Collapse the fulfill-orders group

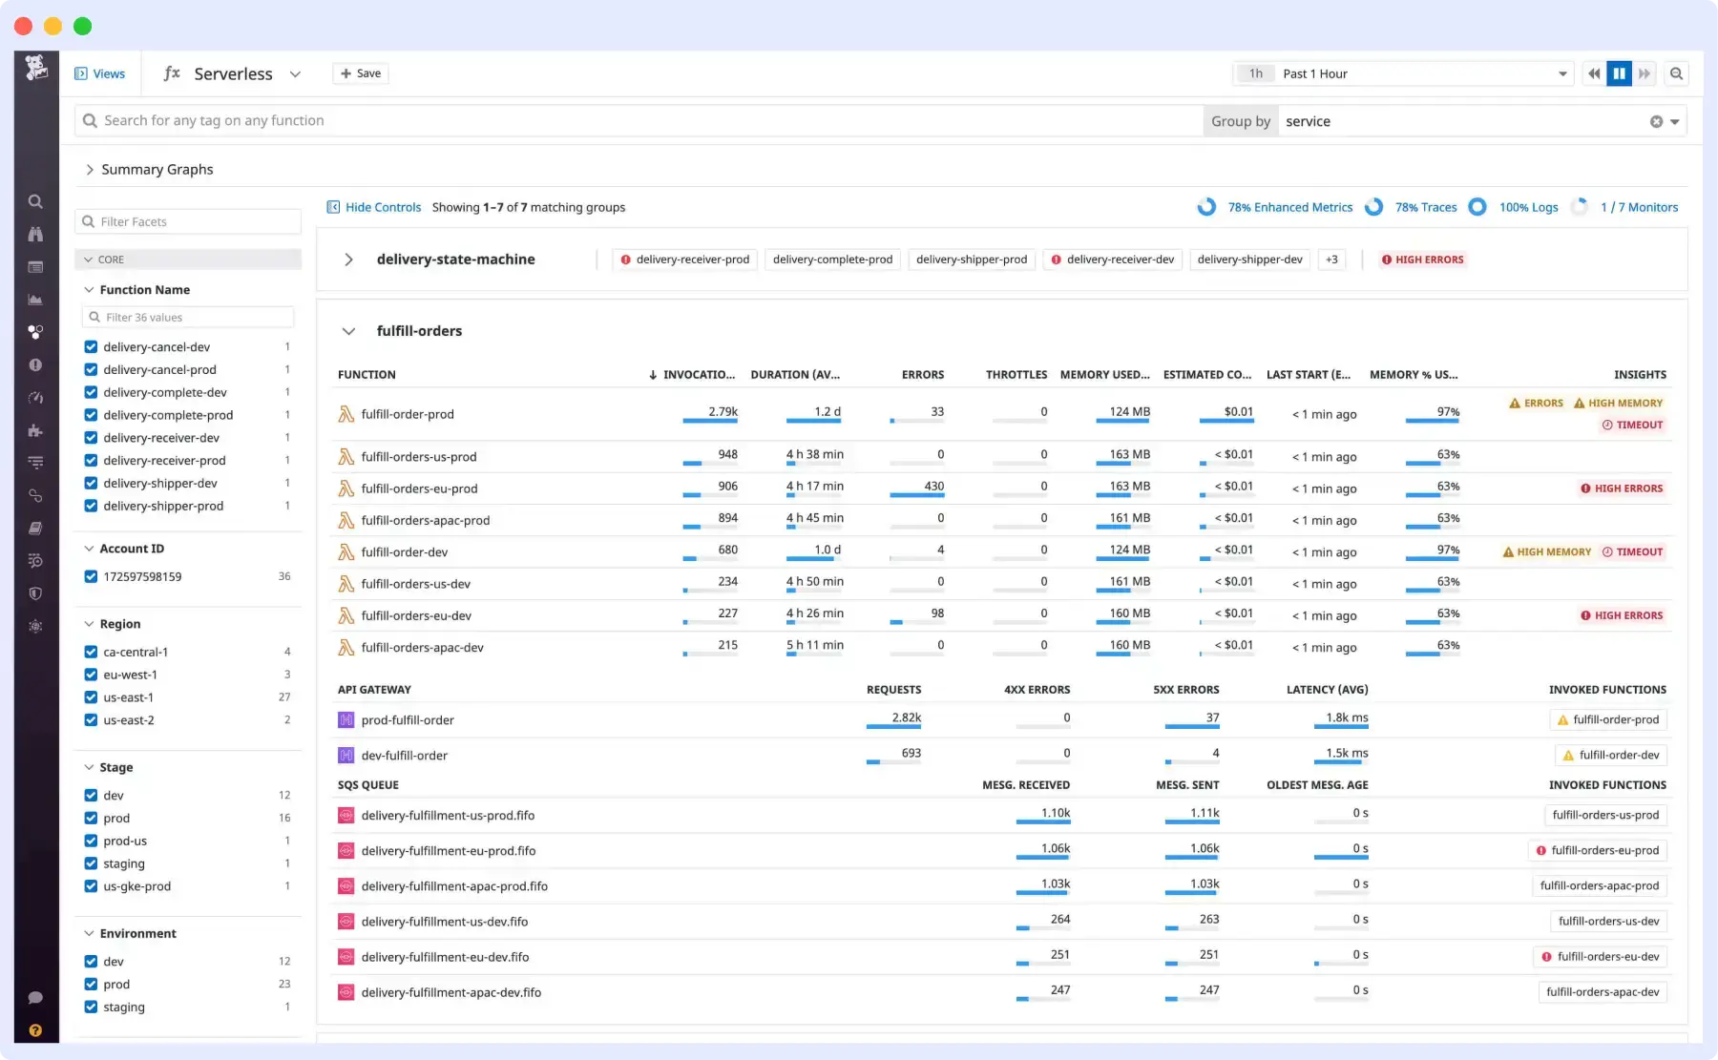(x=349, y=331)
